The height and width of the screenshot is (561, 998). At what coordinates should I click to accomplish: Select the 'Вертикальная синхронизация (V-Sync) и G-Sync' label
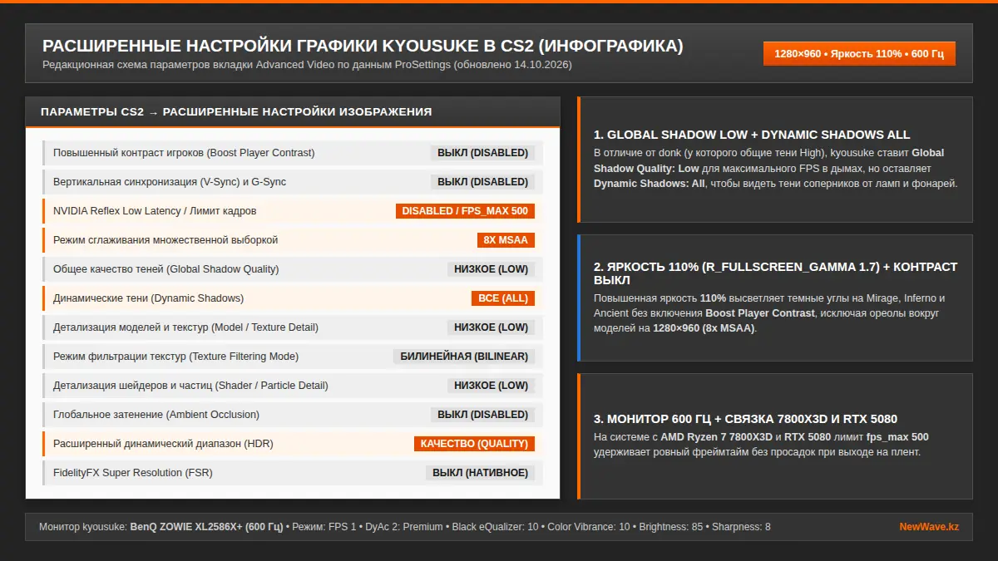click(170, 182)
